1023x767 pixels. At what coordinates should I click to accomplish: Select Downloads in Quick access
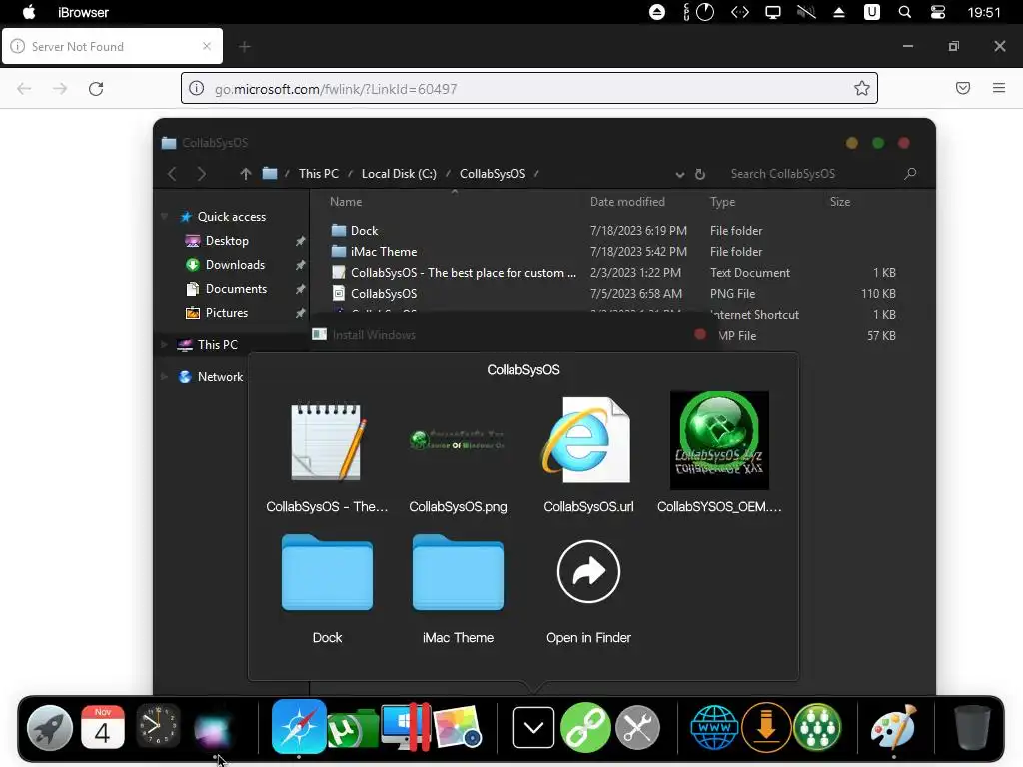(235, 264)
